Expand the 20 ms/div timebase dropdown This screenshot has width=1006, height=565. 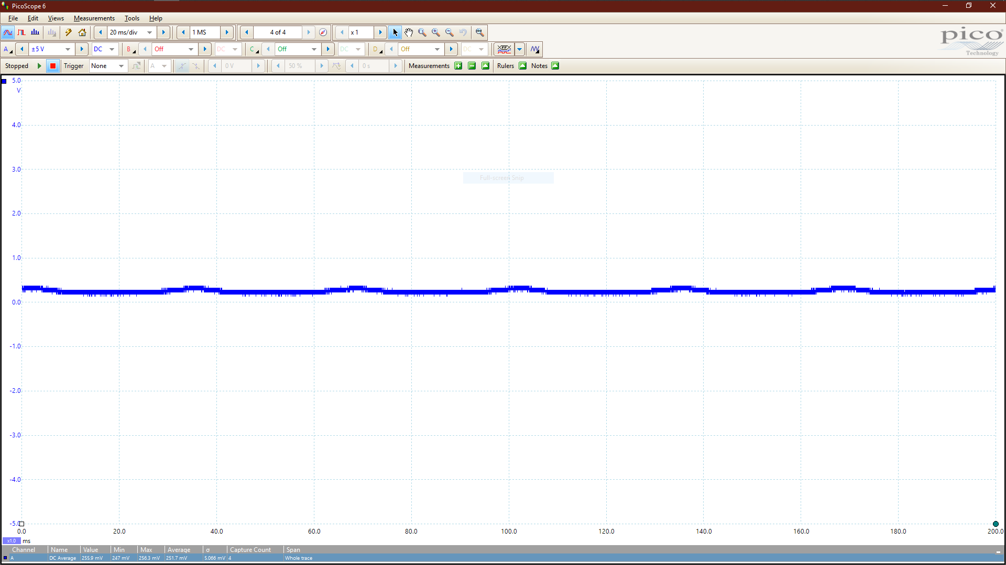click(x=150, y=32)
